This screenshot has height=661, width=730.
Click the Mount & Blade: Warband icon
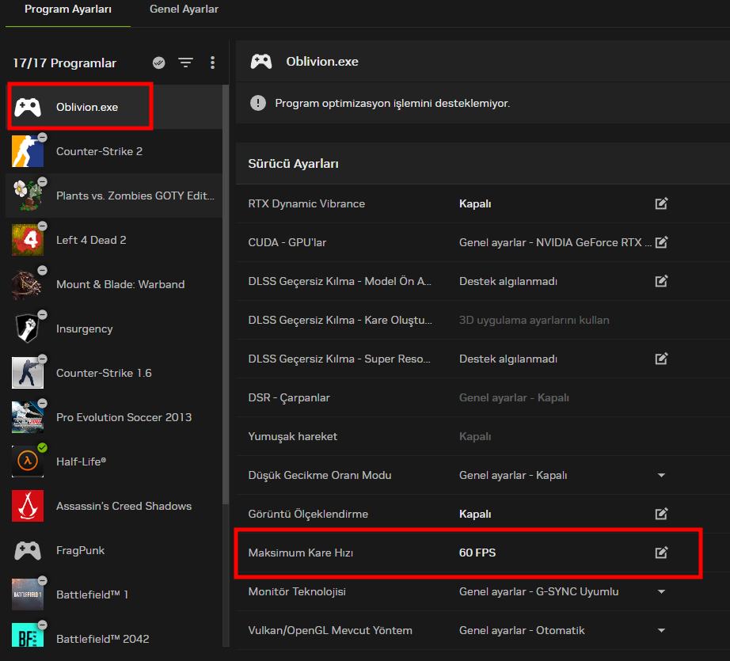(x=28, y=284)
